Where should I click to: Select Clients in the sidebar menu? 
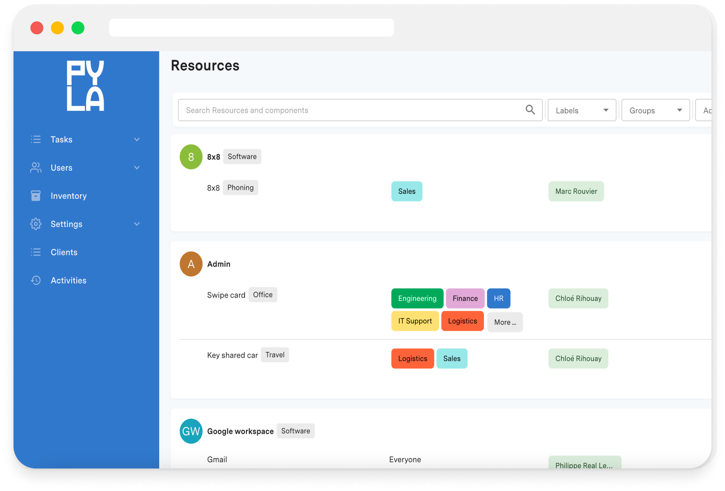click(64, 252)
